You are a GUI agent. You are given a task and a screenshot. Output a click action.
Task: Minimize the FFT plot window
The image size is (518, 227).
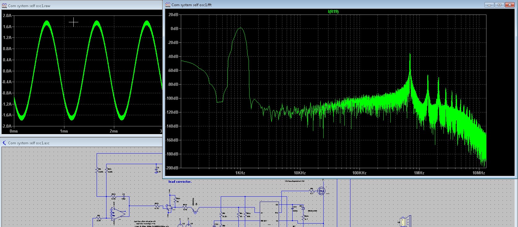point(489,5)
